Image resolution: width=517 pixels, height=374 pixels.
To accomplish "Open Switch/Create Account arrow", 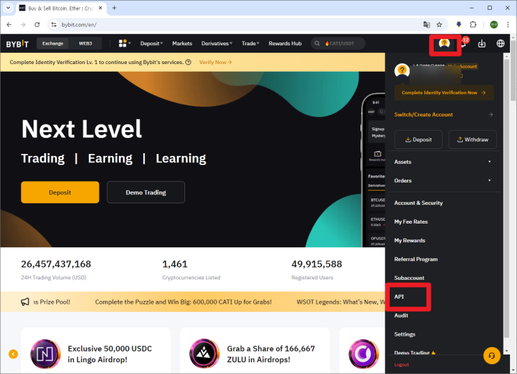I will 491,114.
